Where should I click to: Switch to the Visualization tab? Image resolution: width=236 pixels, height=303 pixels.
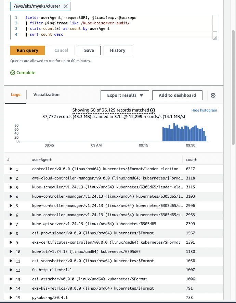(46, 95)
